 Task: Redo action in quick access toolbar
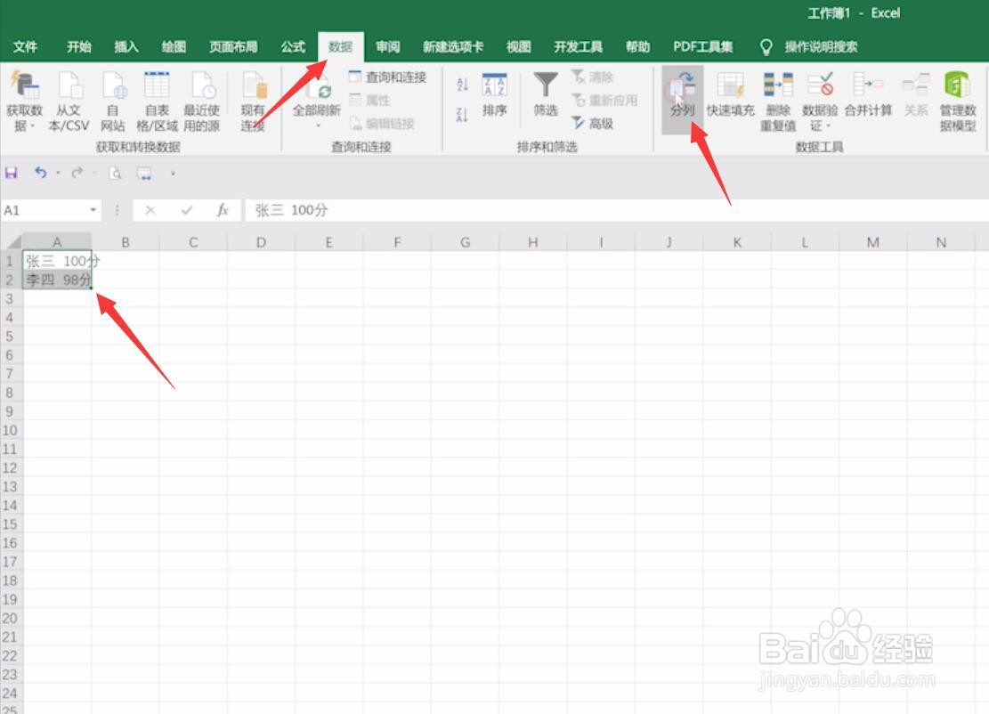77,172
